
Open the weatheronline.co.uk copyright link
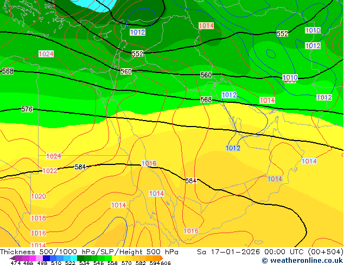pyautogui.click(x=303, y=261)
